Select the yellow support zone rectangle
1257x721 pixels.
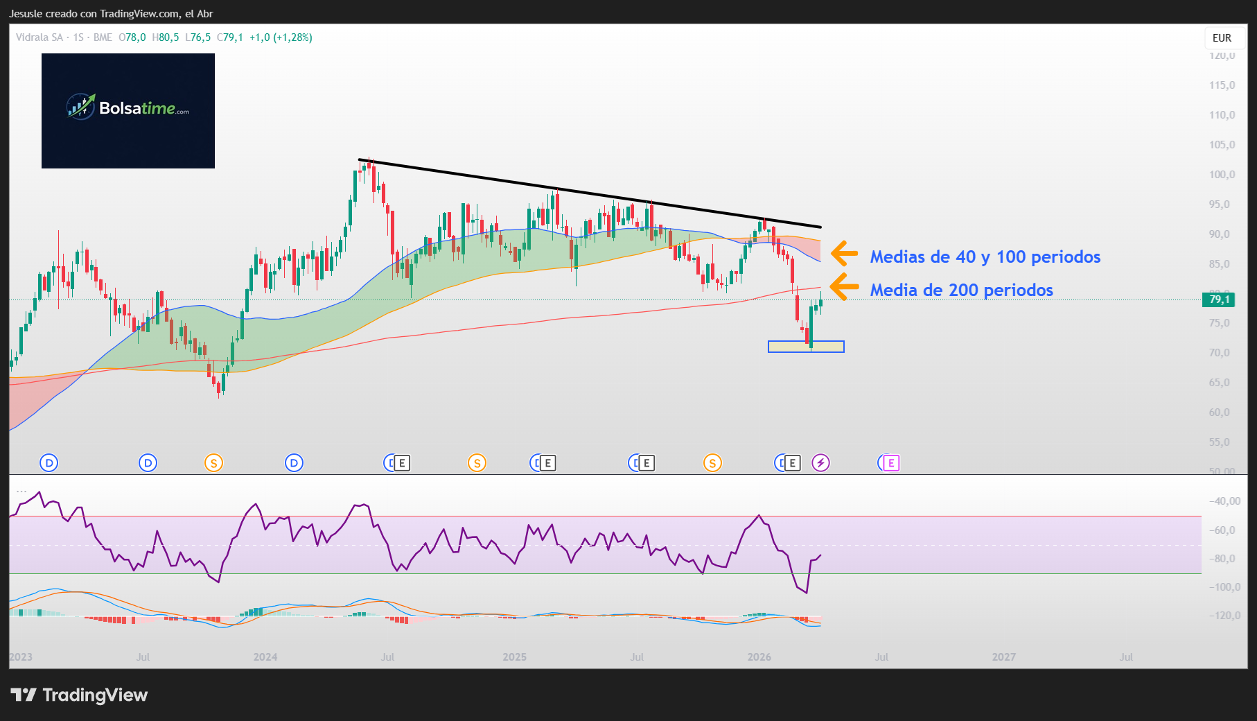[x=806, y=347]
